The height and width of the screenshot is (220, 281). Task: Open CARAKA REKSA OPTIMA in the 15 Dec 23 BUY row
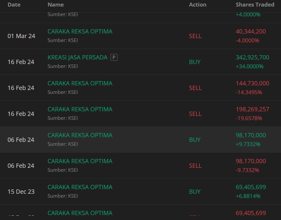coord(80,187)
